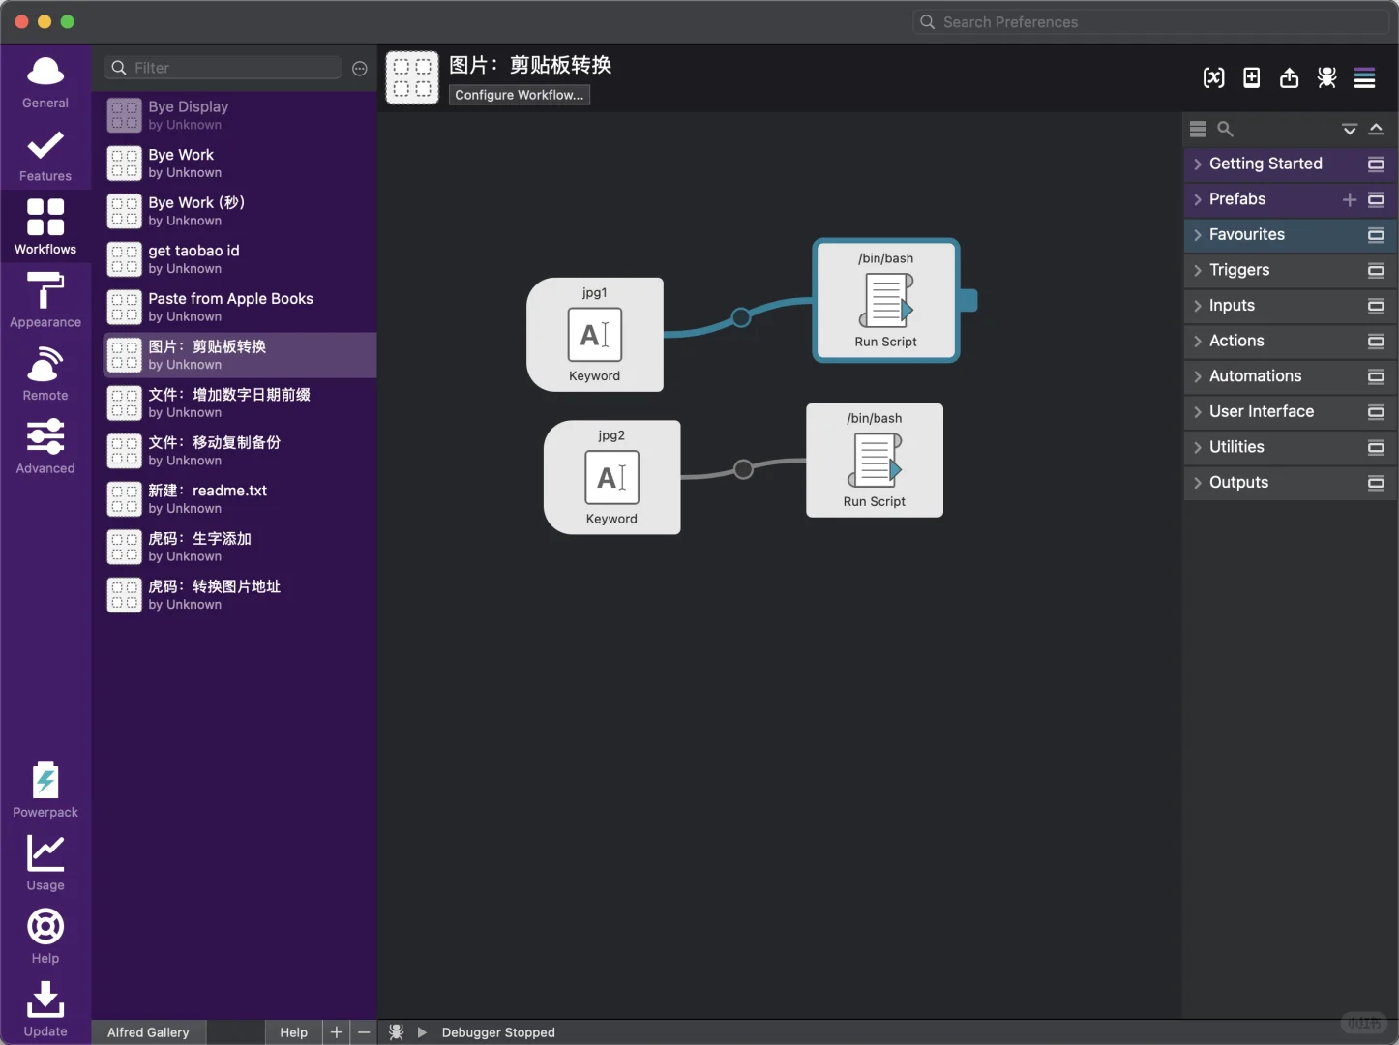Click the export workflow share icon
The height and width of the screenshot is (1045, 1399).
click(1289, 77)
